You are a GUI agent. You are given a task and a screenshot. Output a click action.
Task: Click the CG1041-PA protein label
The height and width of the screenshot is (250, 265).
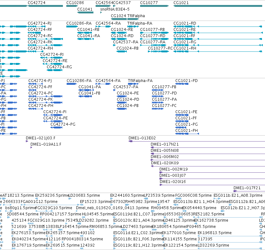pos(90,87)
